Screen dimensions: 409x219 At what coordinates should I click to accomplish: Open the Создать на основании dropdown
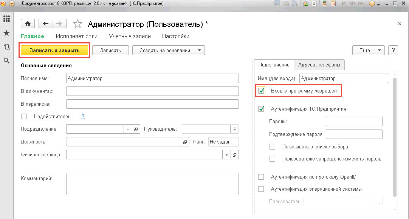[x=169, y=50]
